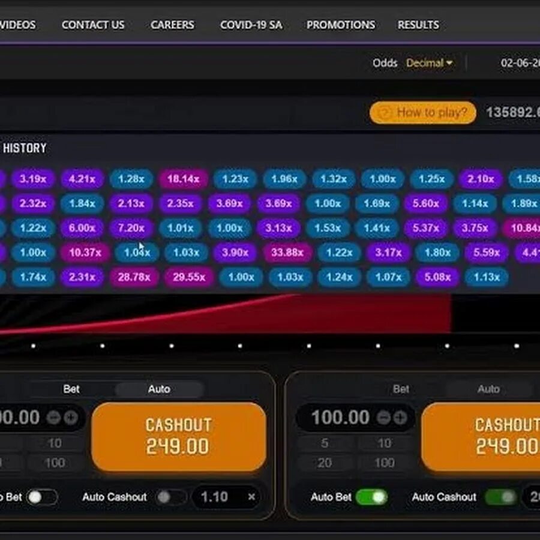Toggle the right panel Auto Cashout switch

pyautogui.click(x=501, y=497)
